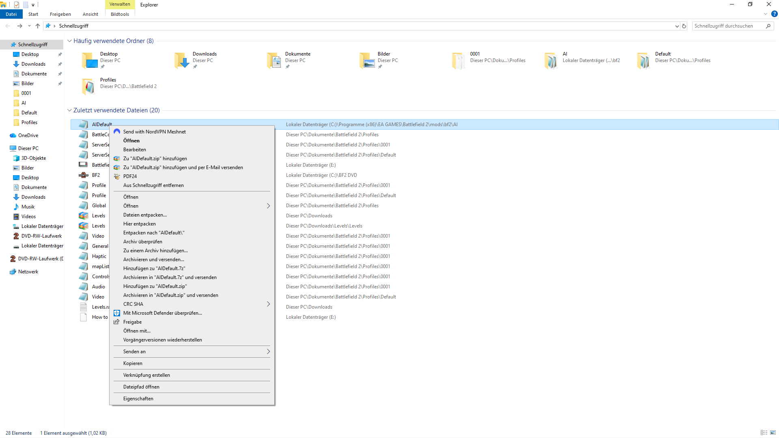Collapse the Häufig verwendete Ordner section
The image size is (779, 438).
tap(69, 41)
